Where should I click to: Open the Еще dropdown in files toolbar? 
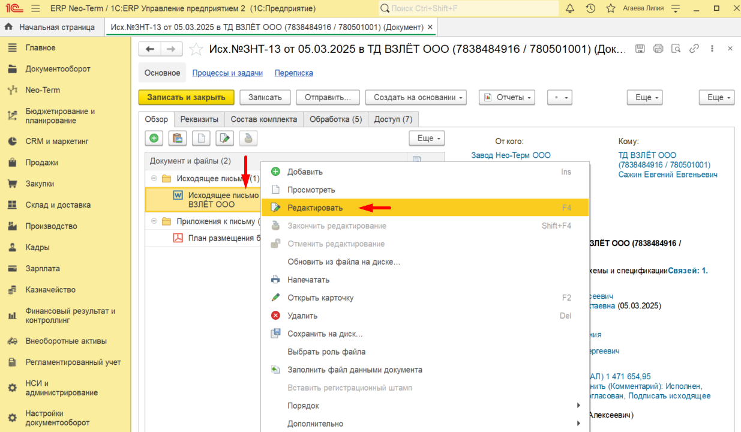[427, 138]
